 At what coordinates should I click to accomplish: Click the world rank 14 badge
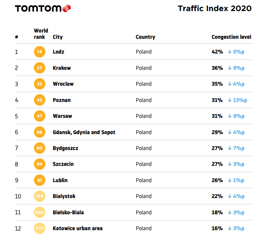click(39, 52)
